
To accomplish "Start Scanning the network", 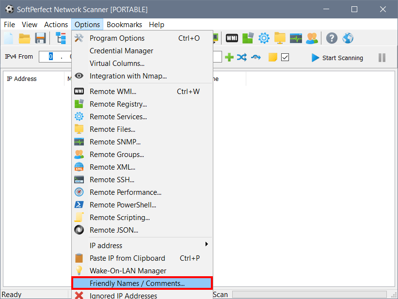I will click(x=337, y=58).
